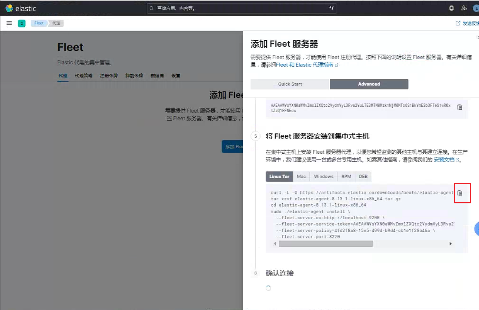
Task: Select the Mac platform option
Action: click(x=302, y=176)
